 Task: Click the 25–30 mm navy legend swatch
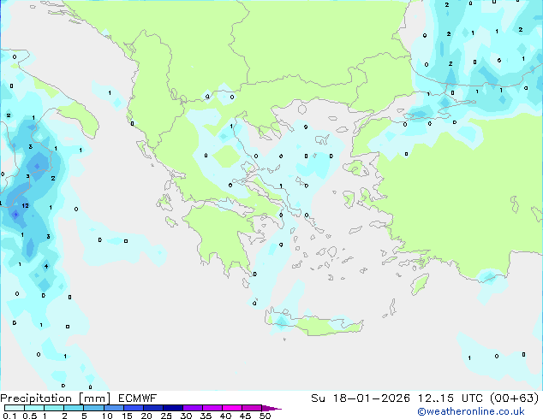tap(173, 408)
